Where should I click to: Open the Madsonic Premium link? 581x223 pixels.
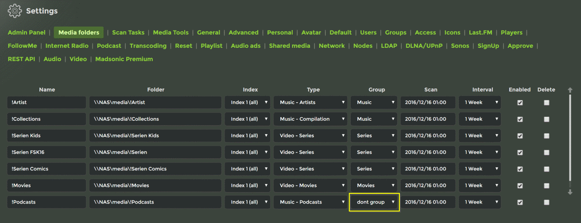[x=124, y=59]
